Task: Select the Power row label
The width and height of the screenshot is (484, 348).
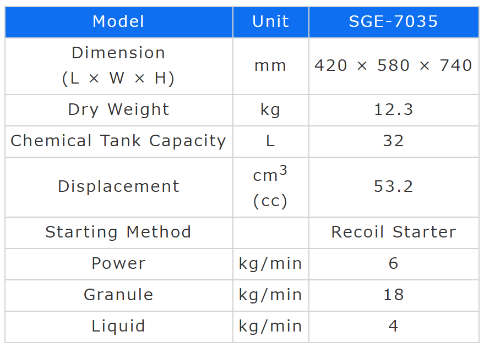Action: point(118,263)
